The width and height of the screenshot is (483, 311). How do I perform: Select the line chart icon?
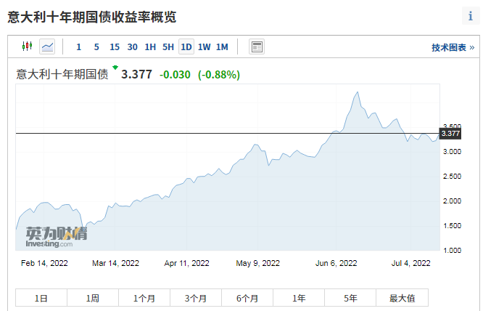click(47, 47)
